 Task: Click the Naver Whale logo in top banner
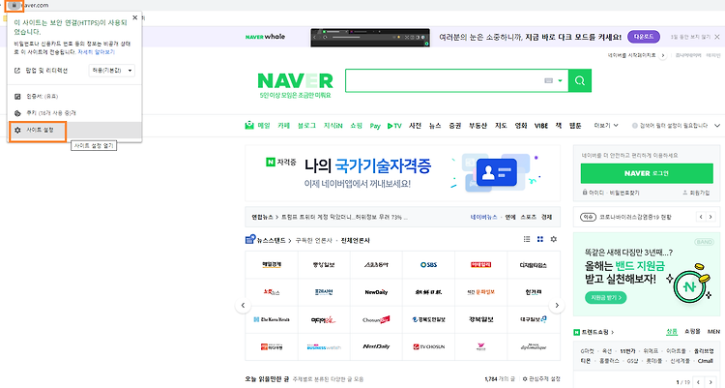[x=265, y=37]
